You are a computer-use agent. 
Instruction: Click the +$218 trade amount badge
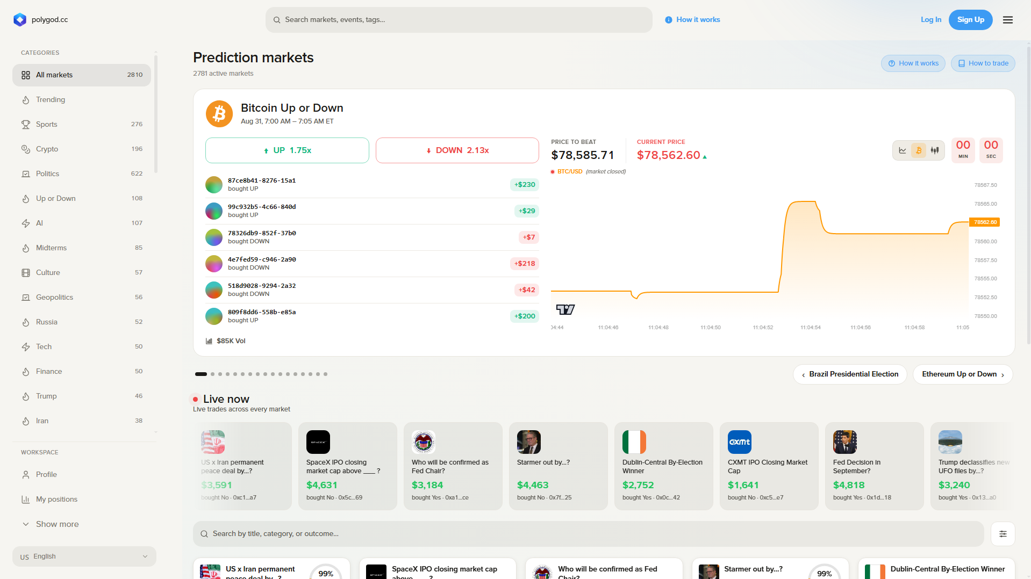click(525, 264)
